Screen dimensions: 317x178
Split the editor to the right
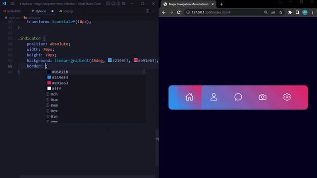148,11
